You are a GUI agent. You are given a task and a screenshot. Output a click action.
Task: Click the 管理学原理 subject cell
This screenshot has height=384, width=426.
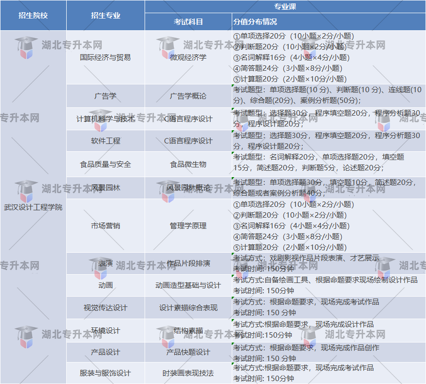click(188, 226)
